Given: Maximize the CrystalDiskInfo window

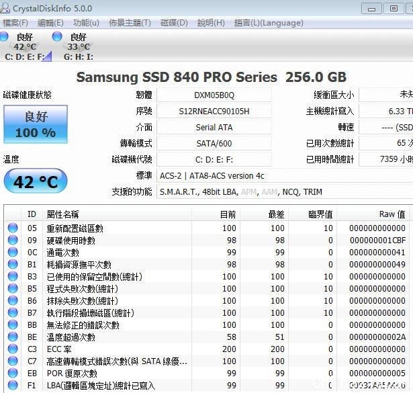Looking at the screenshot, I should (394, 9).
